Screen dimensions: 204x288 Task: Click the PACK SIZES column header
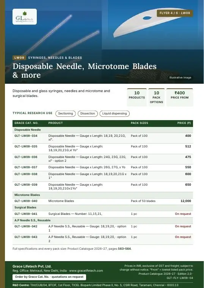tap(139, 123)
